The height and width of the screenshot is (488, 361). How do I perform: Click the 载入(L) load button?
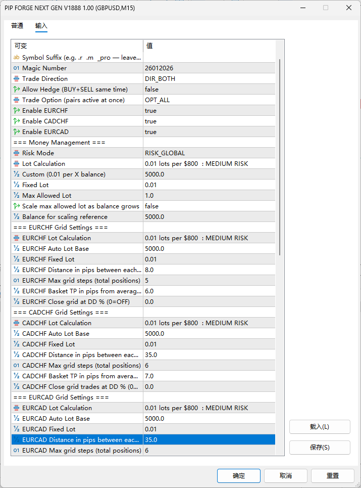(x=320, y=427)
